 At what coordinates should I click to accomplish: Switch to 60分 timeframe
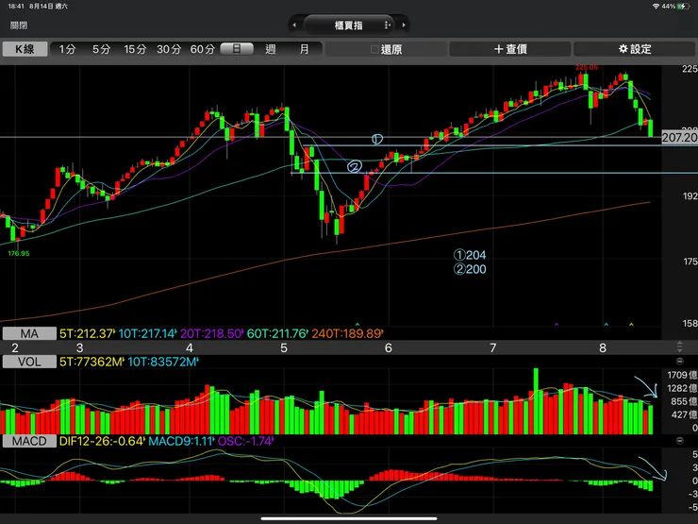click(203, 49)
